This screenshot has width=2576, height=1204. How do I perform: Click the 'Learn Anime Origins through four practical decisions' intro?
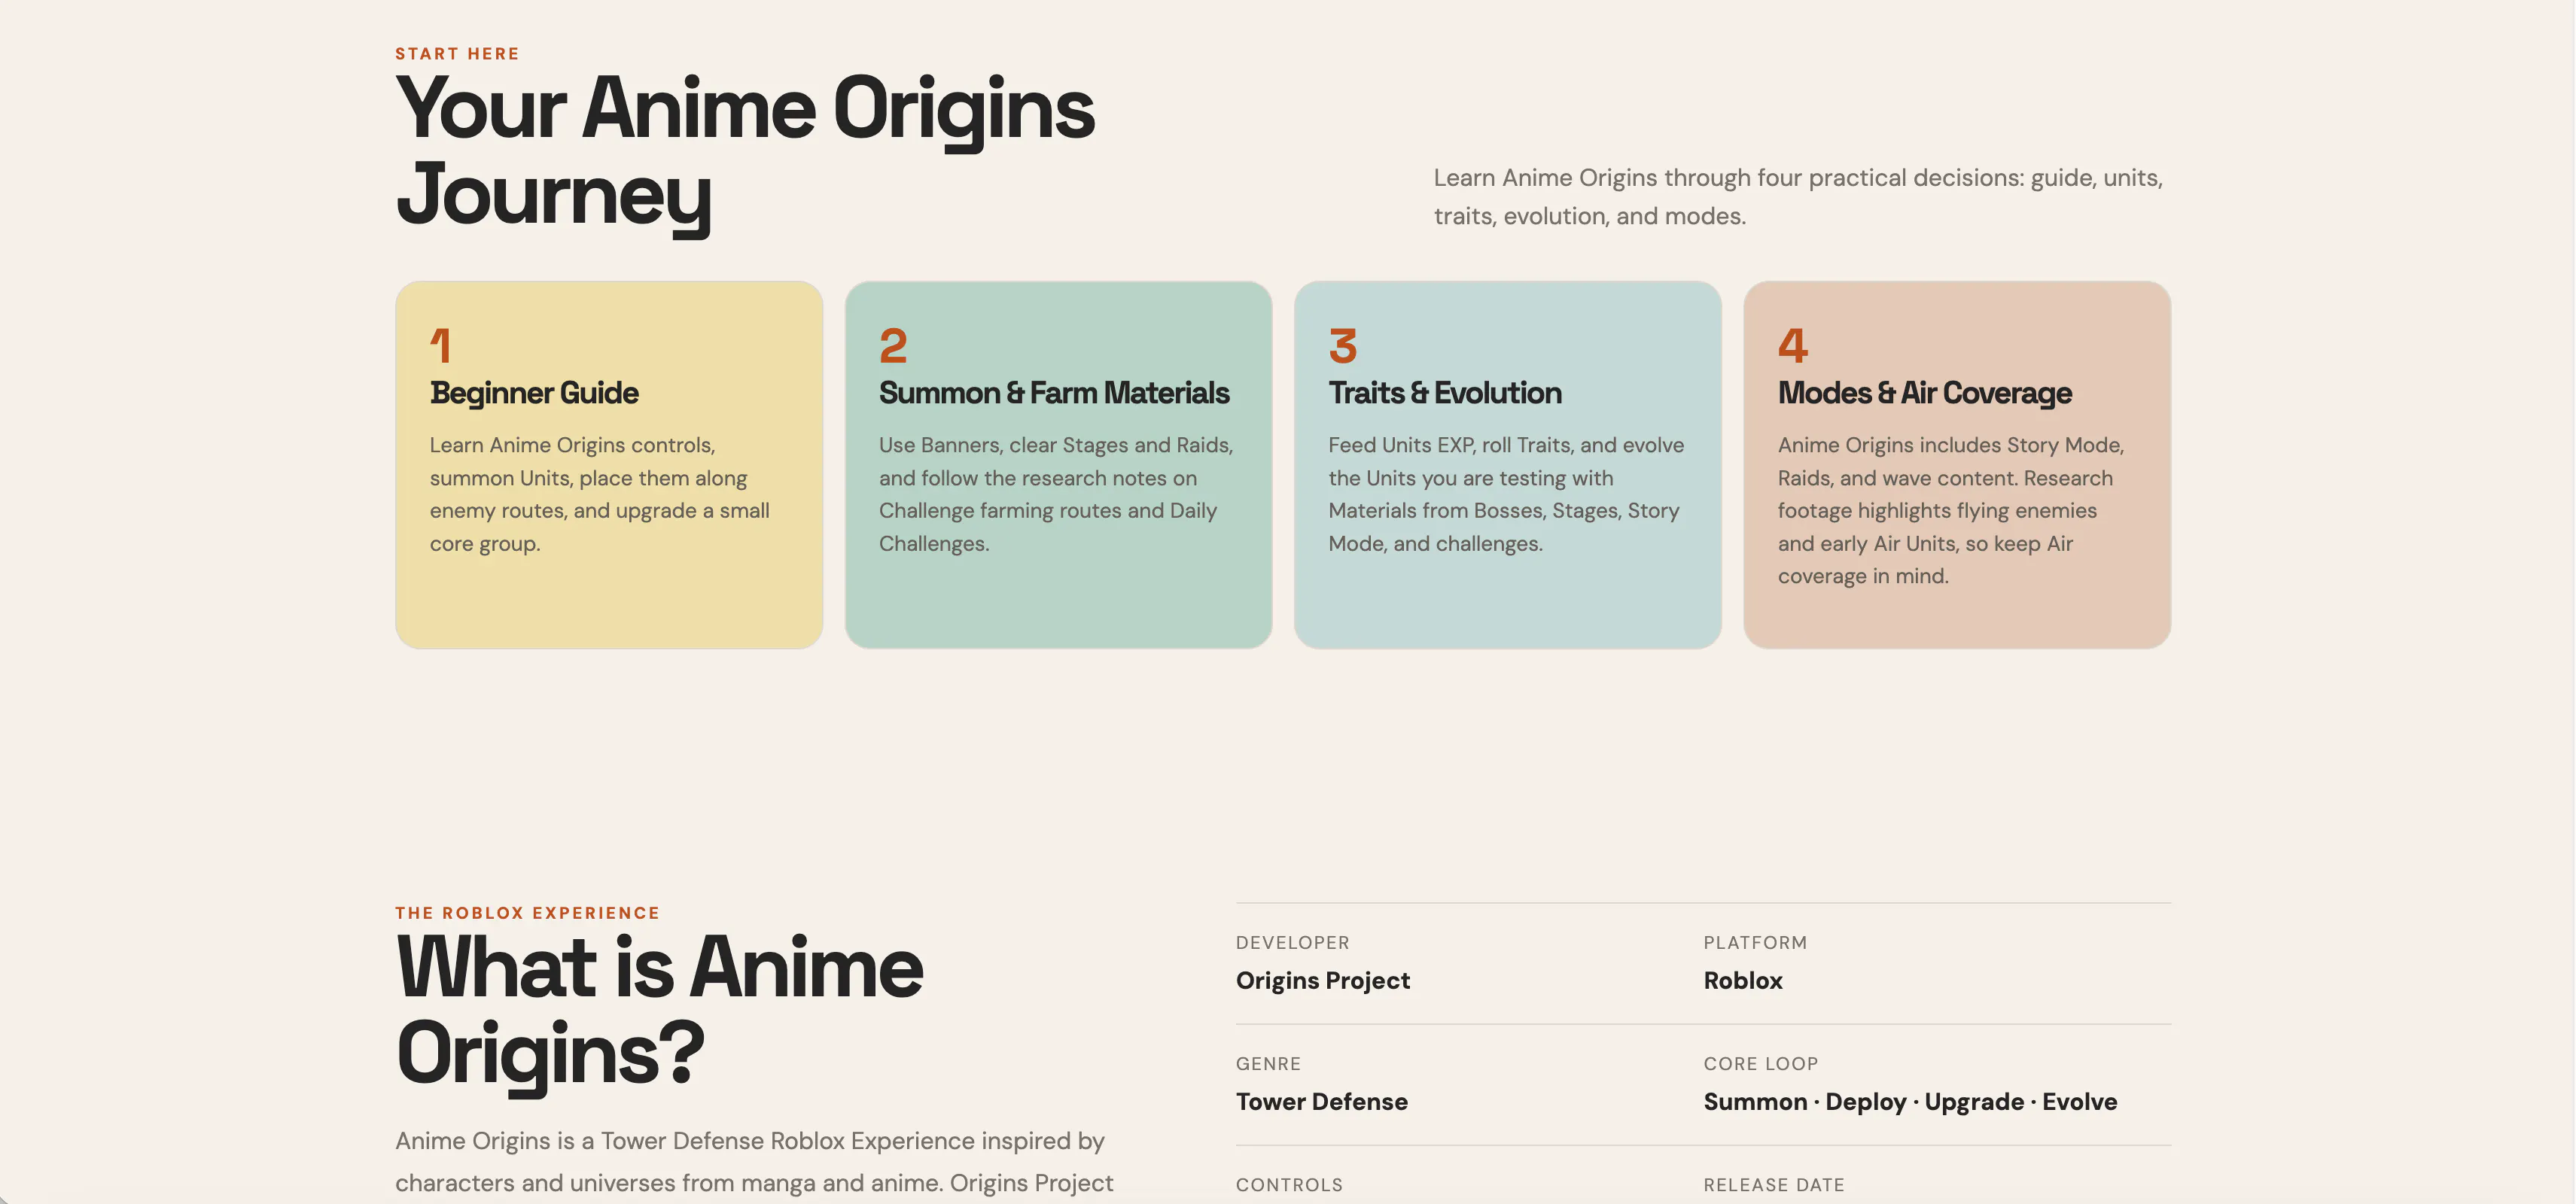click(x=1798, y=197)
